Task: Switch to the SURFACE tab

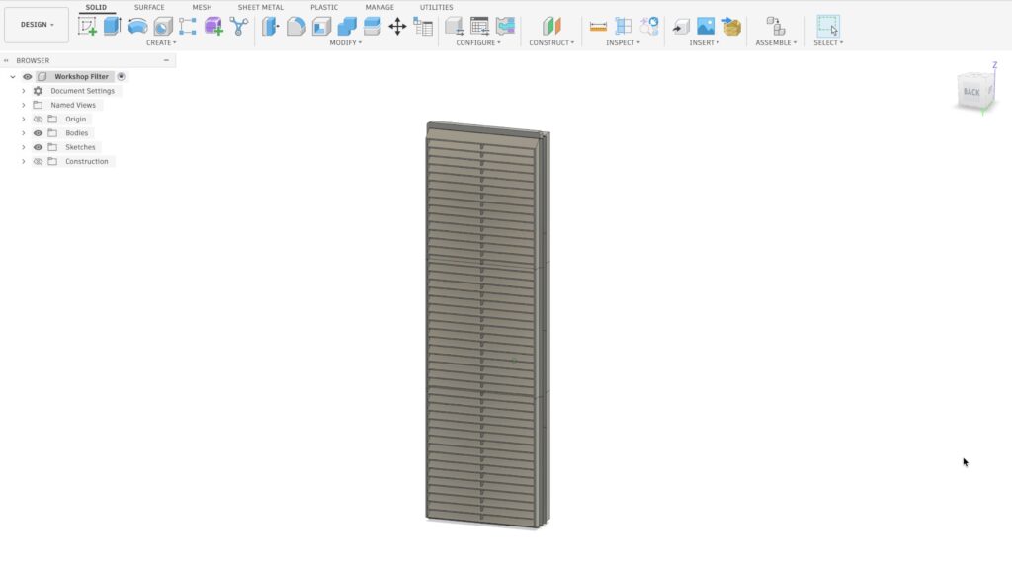Action: pos(149,7)
